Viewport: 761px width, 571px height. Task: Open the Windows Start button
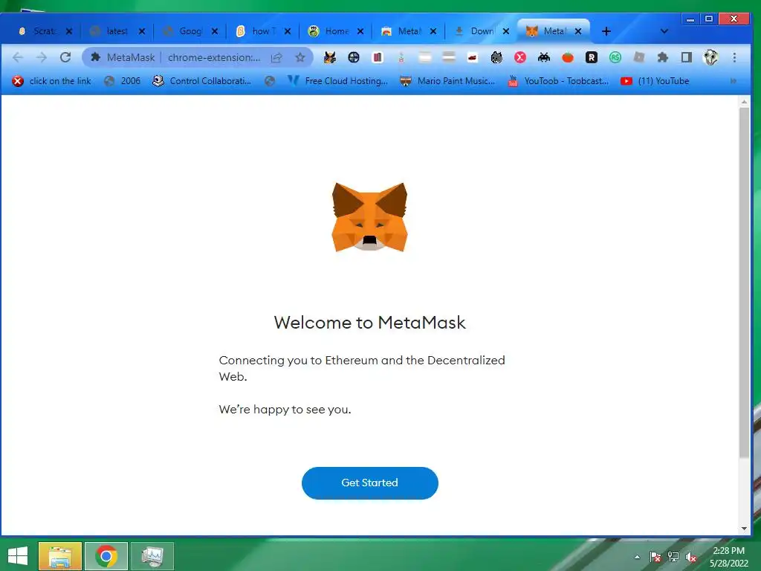pyautogui.click(x=18, y=556)
